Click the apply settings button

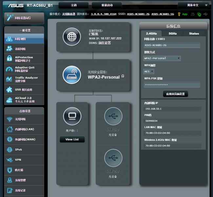click(x=175, y=94)
